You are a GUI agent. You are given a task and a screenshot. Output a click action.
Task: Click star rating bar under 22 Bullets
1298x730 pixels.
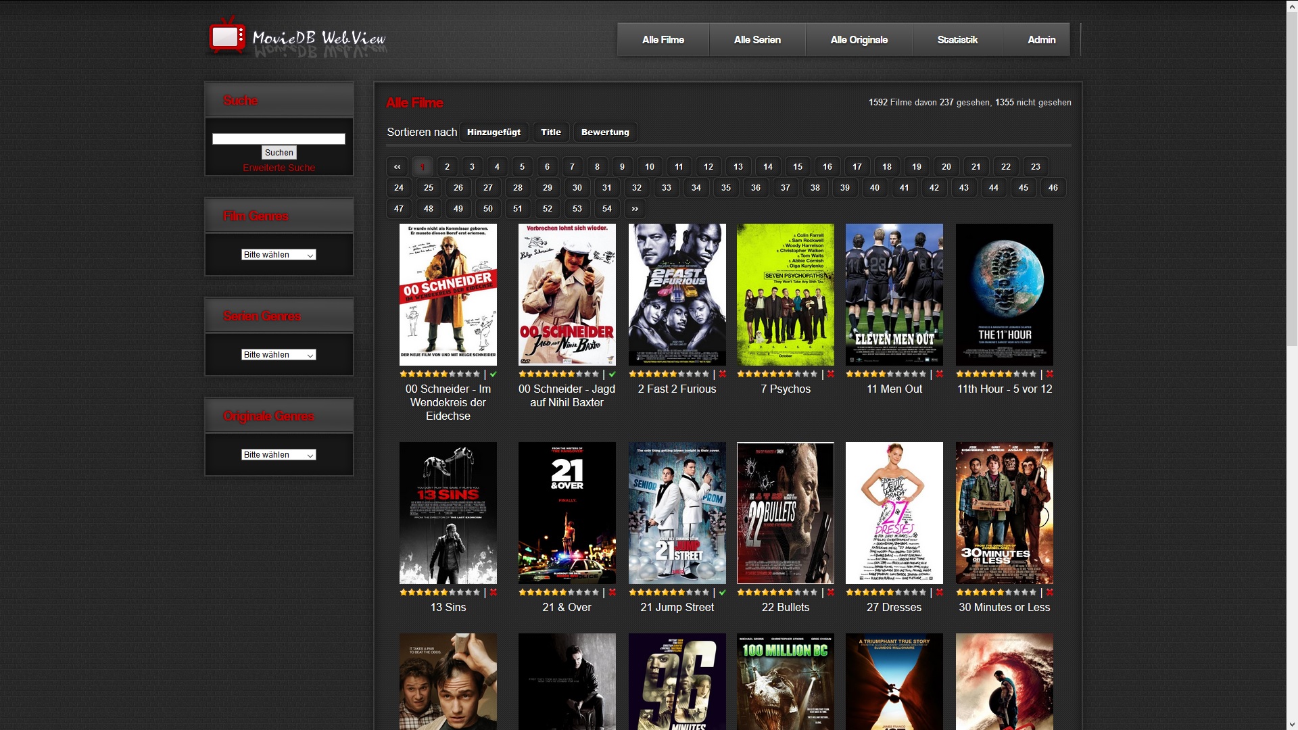777,593
